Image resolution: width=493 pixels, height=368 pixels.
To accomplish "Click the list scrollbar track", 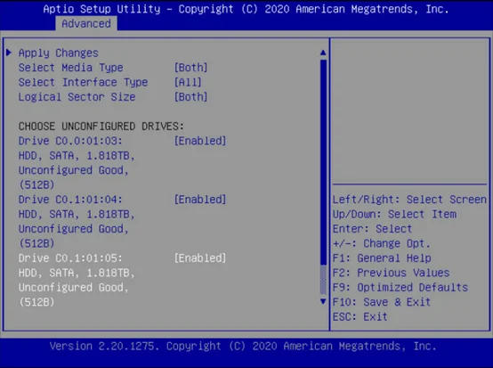I will click(x=323, y=177).
